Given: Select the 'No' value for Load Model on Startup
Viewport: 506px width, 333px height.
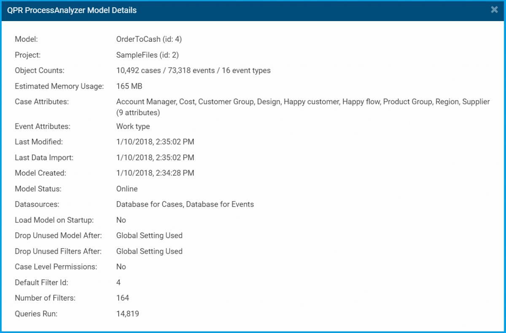Looking at the screenshot, I should (x=121, y=220).
